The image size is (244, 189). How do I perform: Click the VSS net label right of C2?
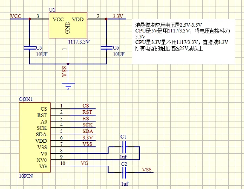click(147, 170)
